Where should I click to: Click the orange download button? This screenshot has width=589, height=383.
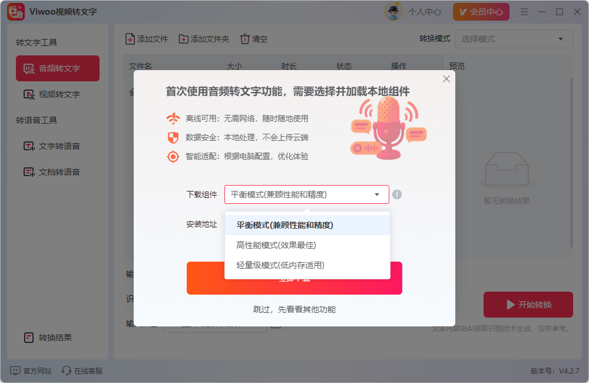[294, 287]
